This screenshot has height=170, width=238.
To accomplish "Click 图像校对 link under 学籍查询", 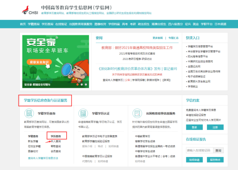I will [33, 151].
